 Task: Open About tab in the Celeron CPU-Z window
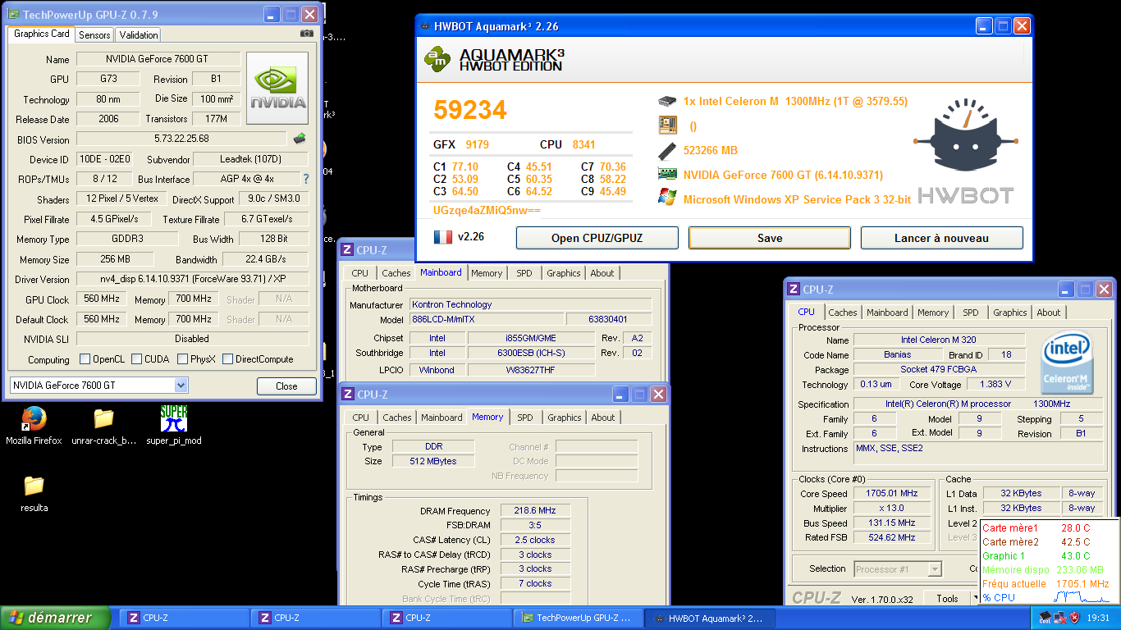[1049, 313]
